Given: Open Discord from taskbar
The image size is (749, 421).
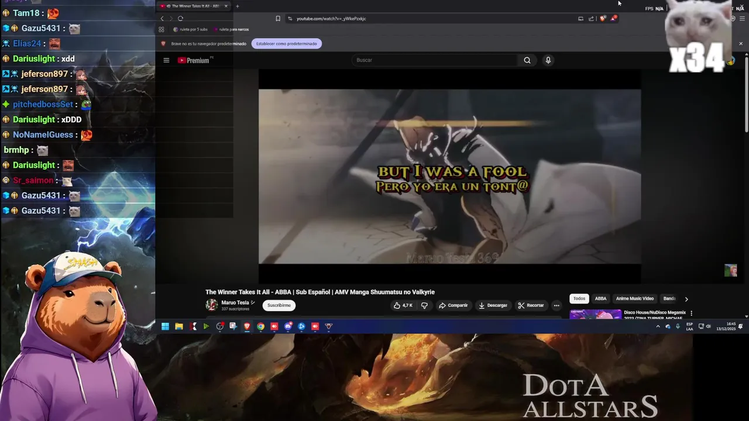Looking at the screenshot, I should tap(288, 326).
